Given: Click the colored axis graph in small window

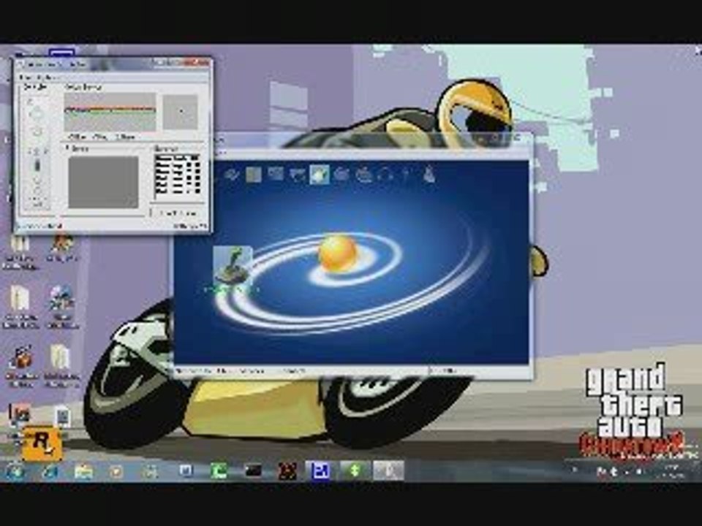Looking at the screenshot, I should click(x=110, y=112).
